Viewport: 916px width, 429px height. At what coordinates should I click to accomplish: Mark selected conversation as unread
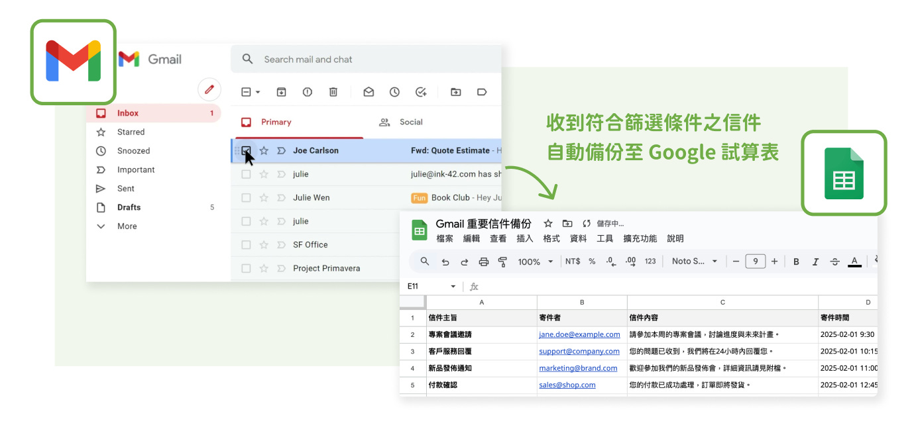pyautogui.click(x=369, y=91)
